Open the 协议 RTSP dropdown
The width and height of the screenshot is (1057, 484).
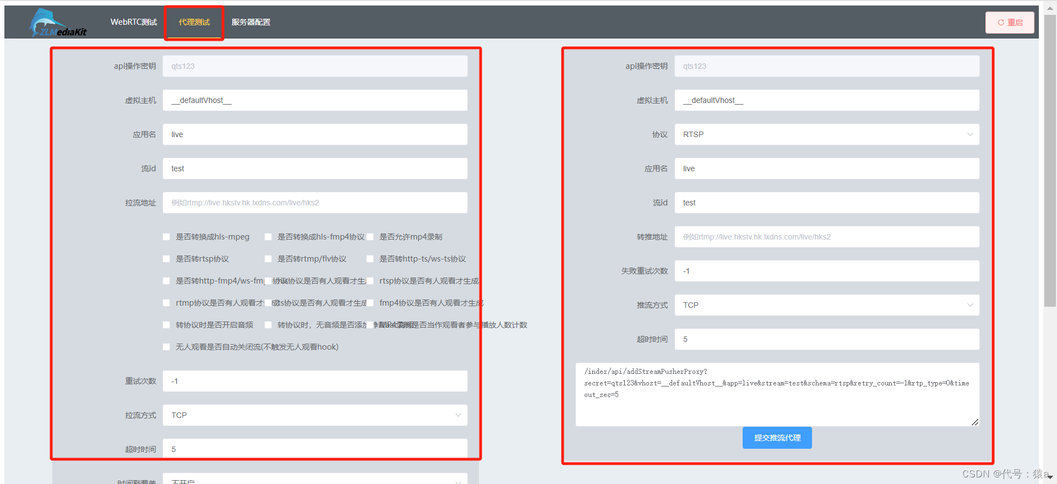coord(827,134)
